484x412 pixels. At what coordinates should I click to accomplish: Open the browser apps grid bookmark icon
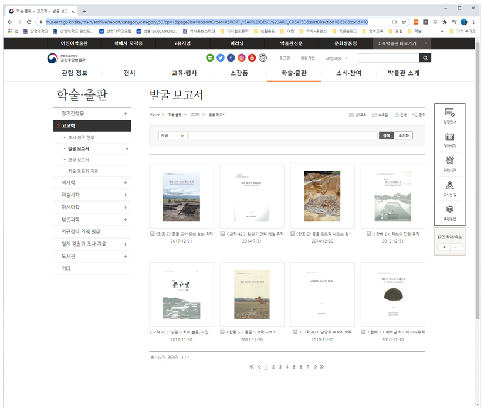[9, 31]
